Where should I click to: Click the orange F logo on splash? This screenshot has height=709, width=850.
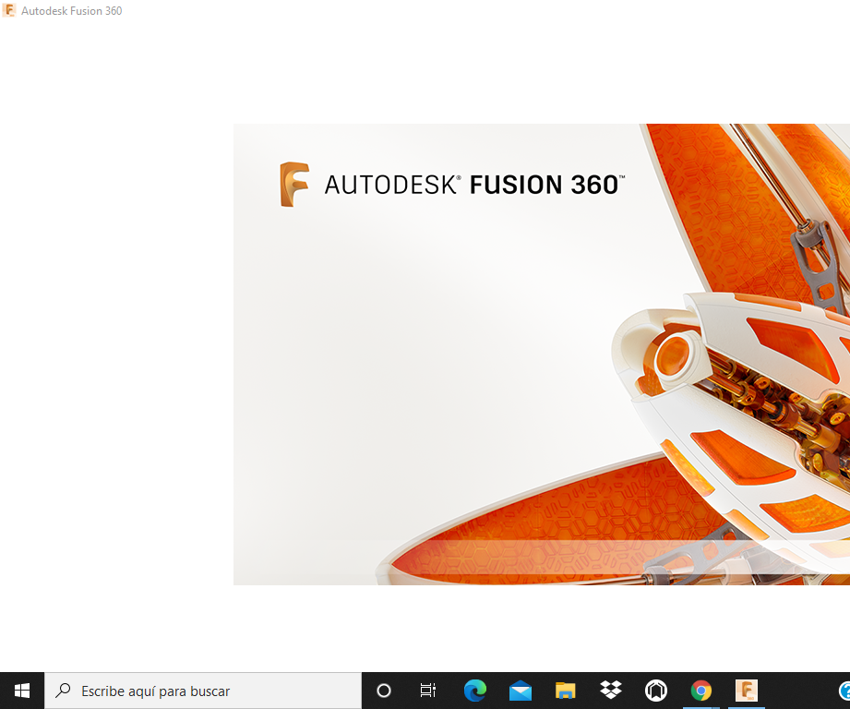pos(294,185)
